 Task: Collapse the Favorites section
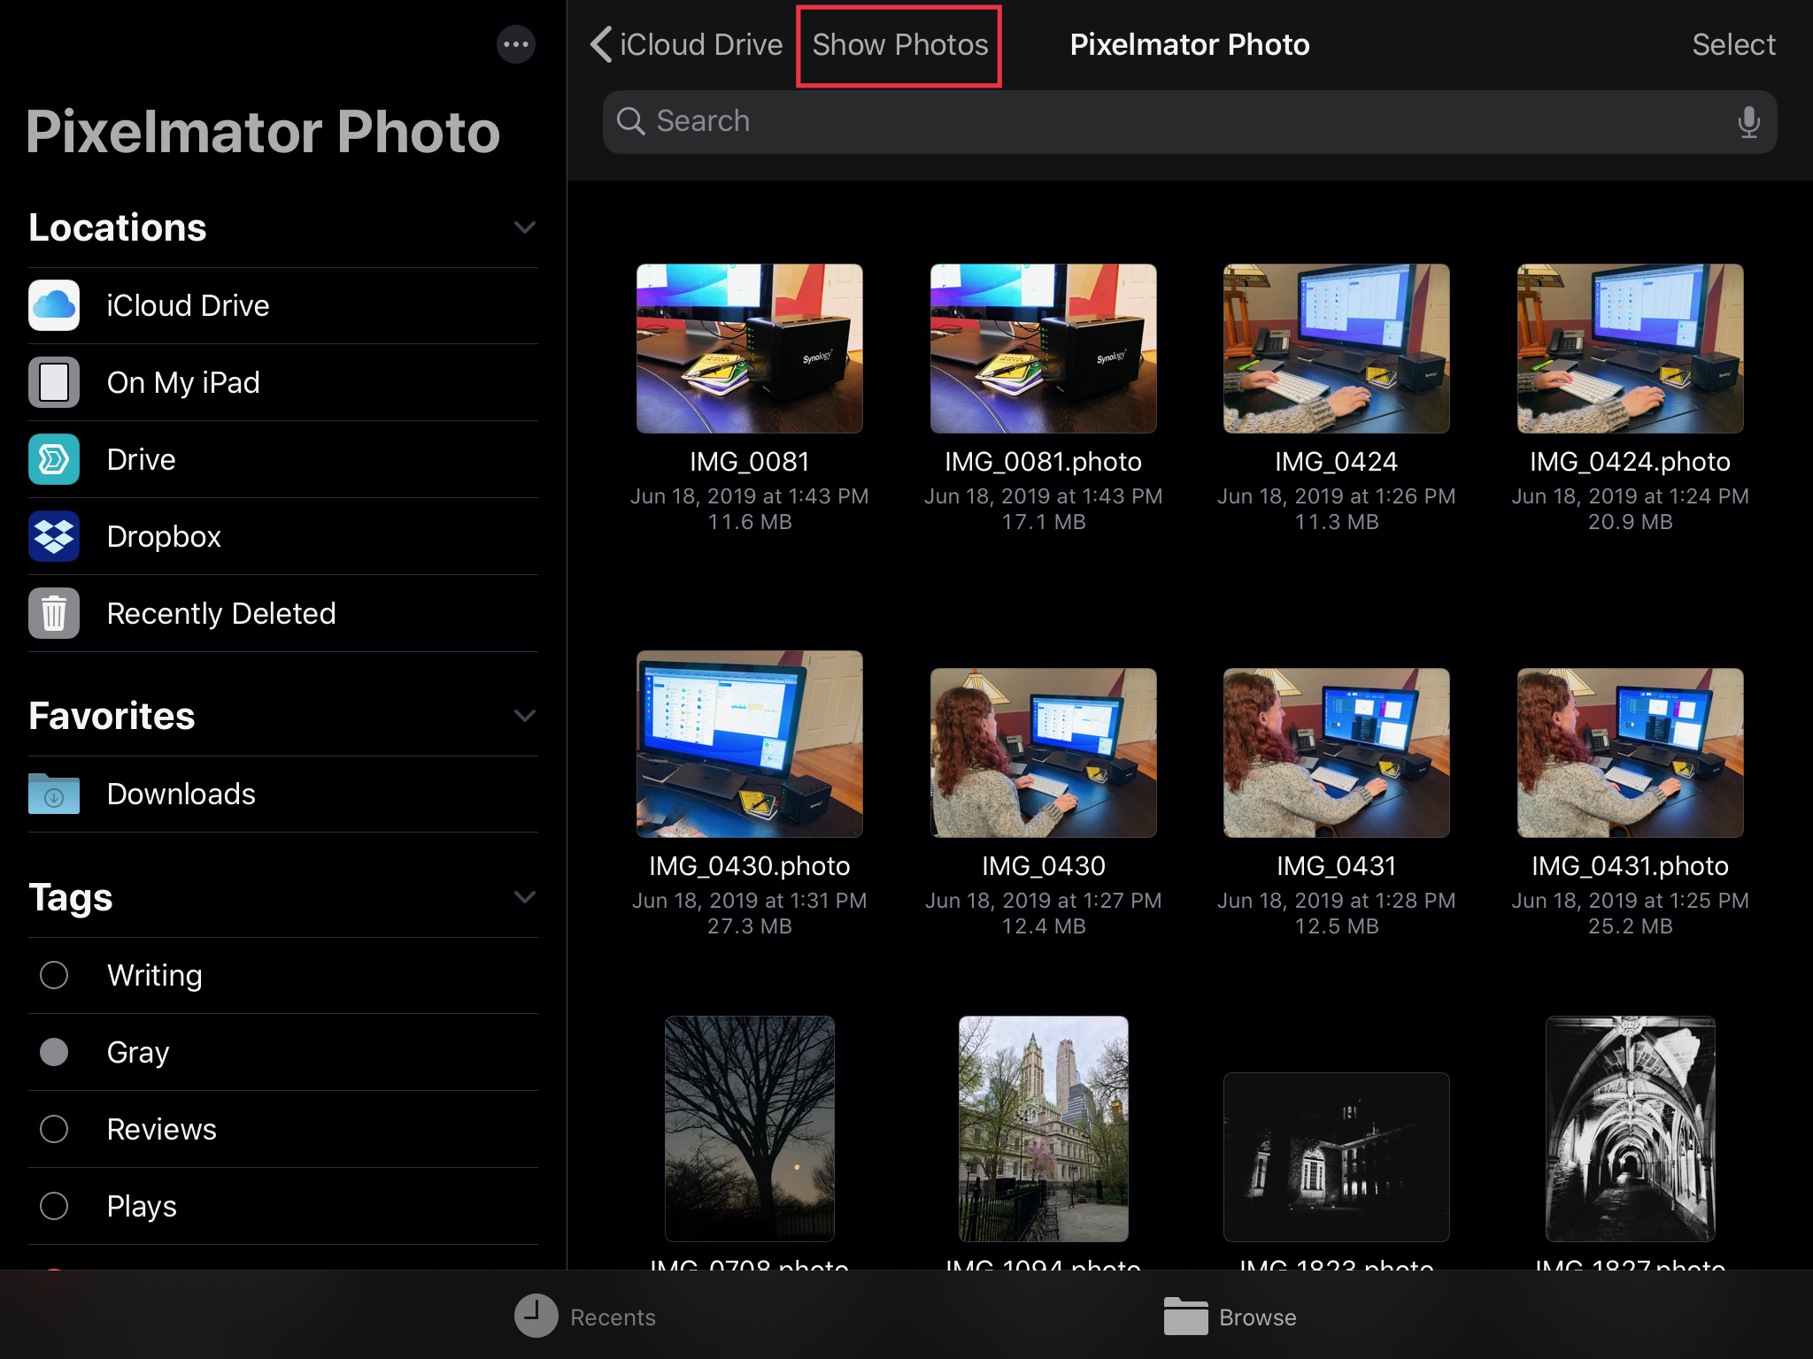coord(525,715)
